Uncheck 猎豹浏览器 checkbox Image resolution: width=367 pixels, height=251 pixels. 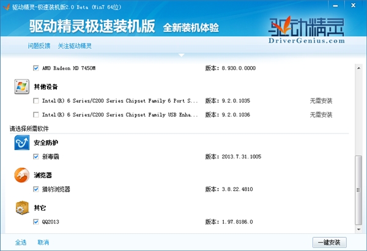36,189
